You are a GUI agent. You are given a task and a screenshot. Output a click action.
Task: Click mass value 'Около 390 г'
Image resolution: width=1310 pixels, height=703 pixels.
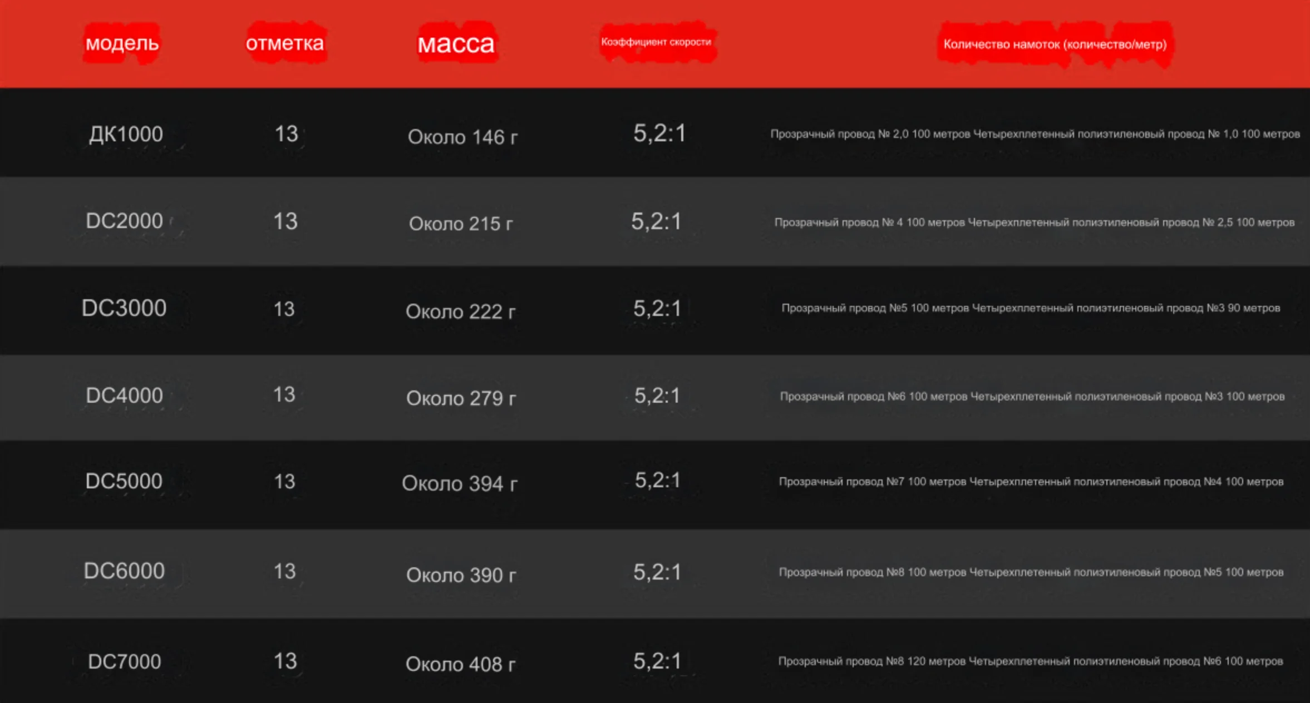coord(461,575)
